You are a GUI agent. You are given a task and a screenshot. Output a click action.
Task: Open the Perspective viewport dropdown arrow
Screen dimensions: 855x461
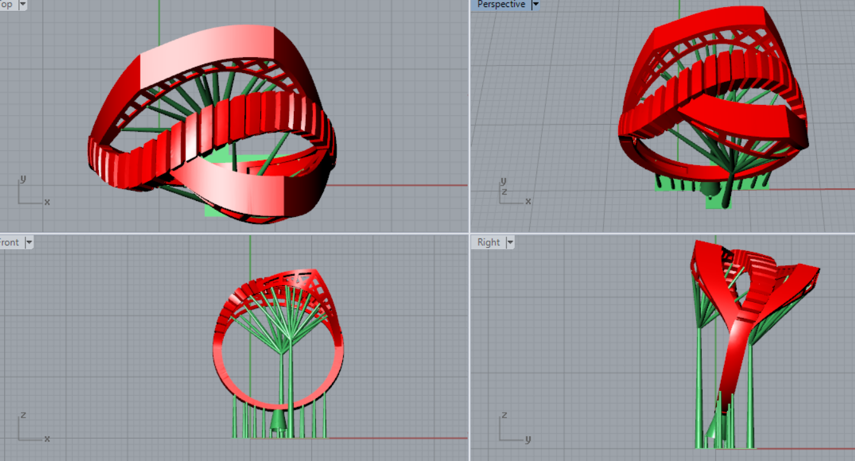(x=535, y=4)
